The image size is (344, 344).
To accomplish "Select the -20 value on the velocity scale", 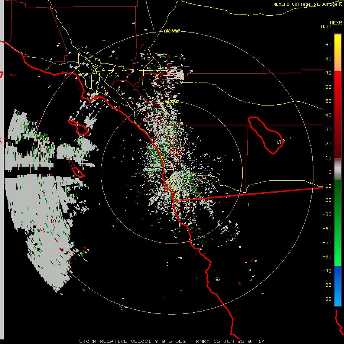I will tap(327, 200).
